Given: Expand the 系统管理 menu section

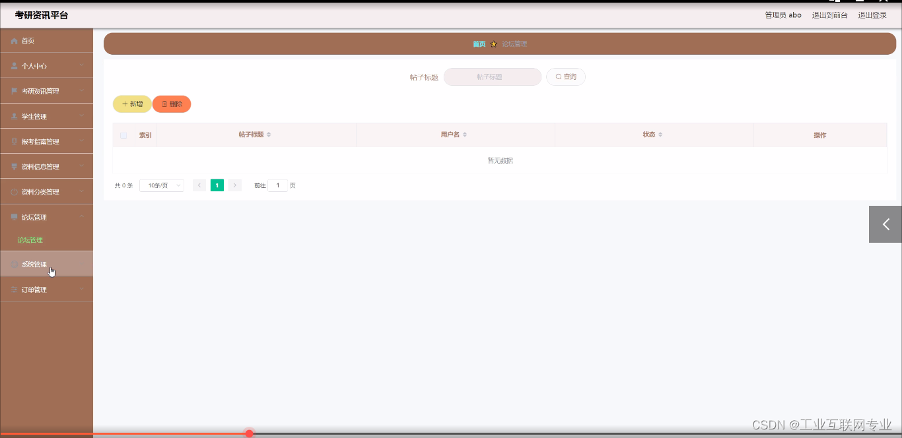Looking at the screenshot, I should pyautogui.click(x=40, y=264).
